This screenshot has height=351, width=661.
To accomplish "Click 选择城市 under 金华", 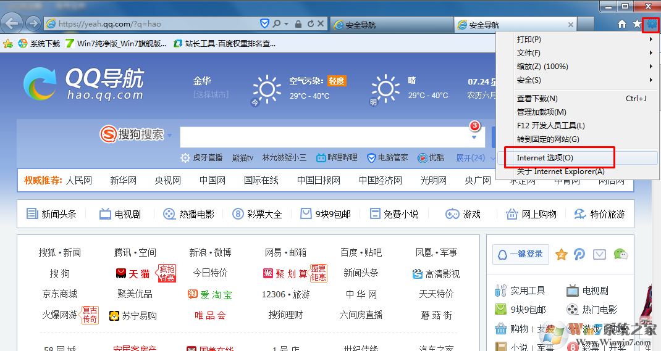I will click(x=211, y=95).
